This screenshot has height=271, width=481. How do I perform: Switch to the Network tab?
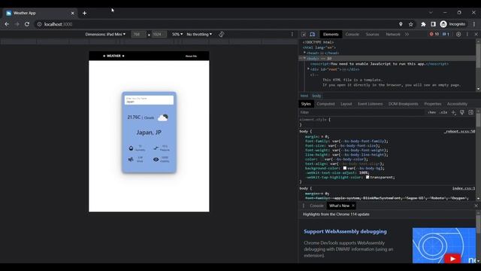(x=392, y=35)
